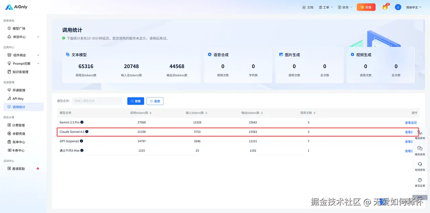This screenshot has height=213, width=430.
Task: Click the 65316 total tokens value
Action: (x=86, y=66)
